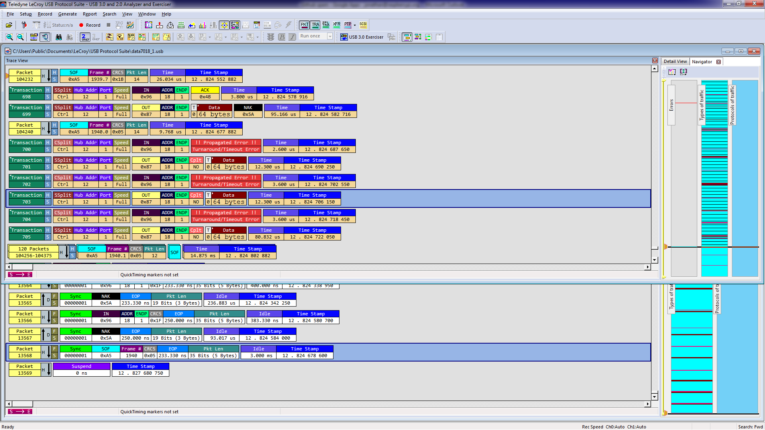Start capture with the Record button
765x430 pixels.
point(90,25)
